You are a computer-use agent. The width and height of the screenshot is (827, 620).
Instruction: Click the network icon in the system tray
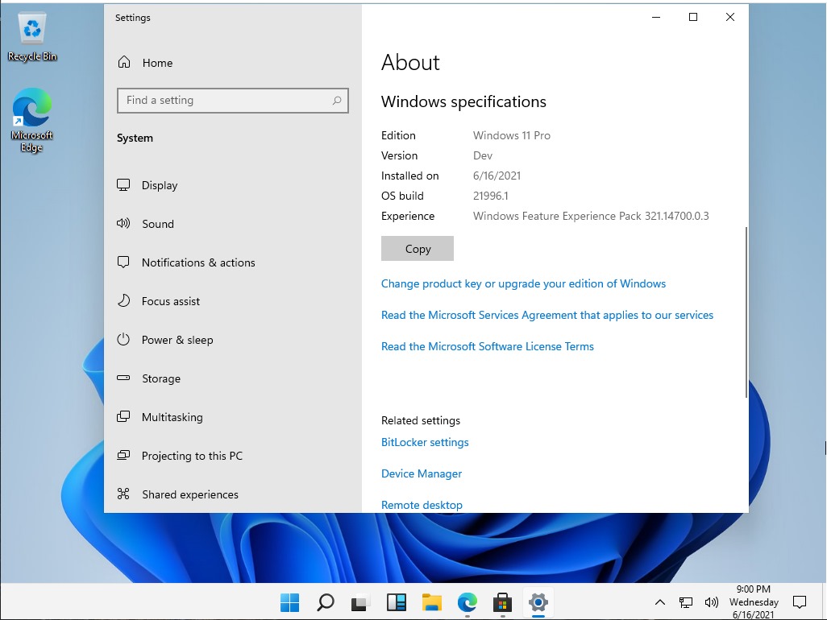click(686, 601)
